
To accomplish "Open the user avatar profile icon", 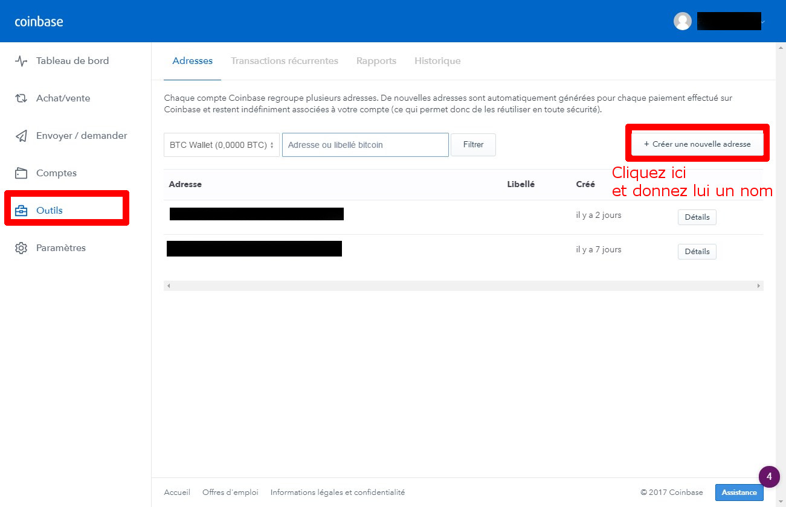I will [683, 21].
